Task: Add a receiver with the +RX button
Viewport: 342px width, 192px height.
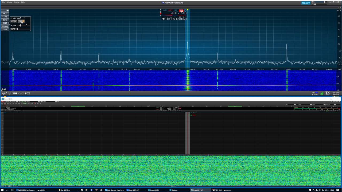Action: 5,14
